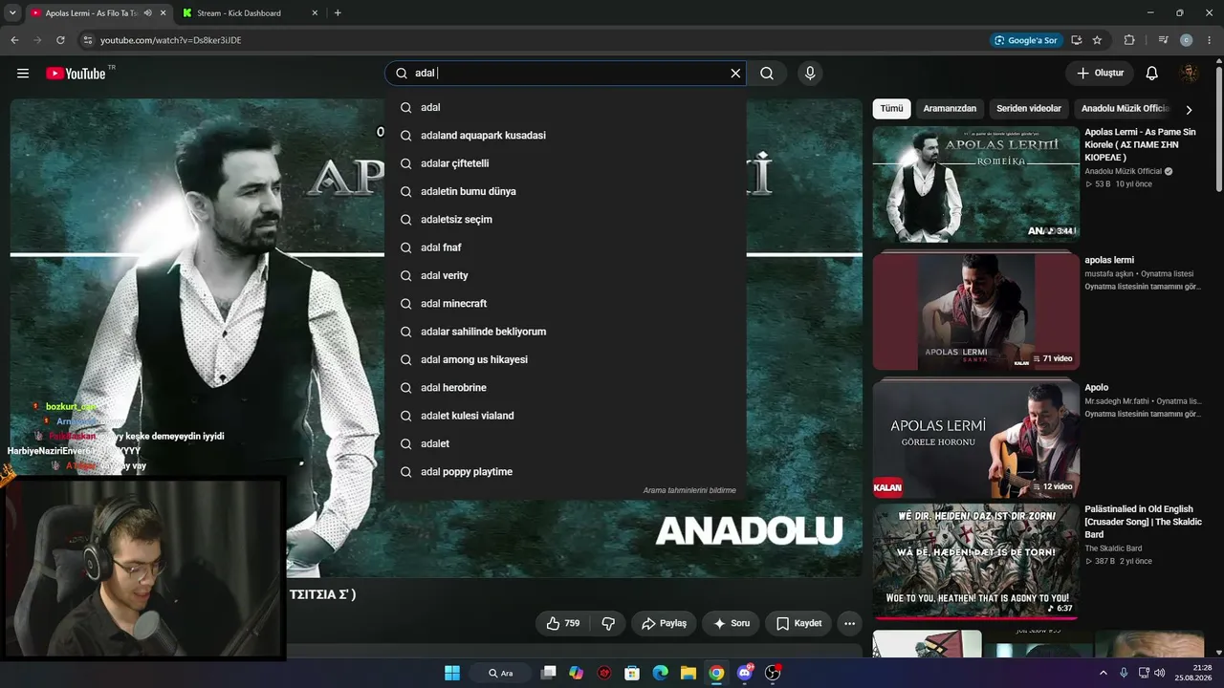Choose the suggestion "adaletin bumu dünya"
This screenshot has height=688, width=1224.
point(565,191)
